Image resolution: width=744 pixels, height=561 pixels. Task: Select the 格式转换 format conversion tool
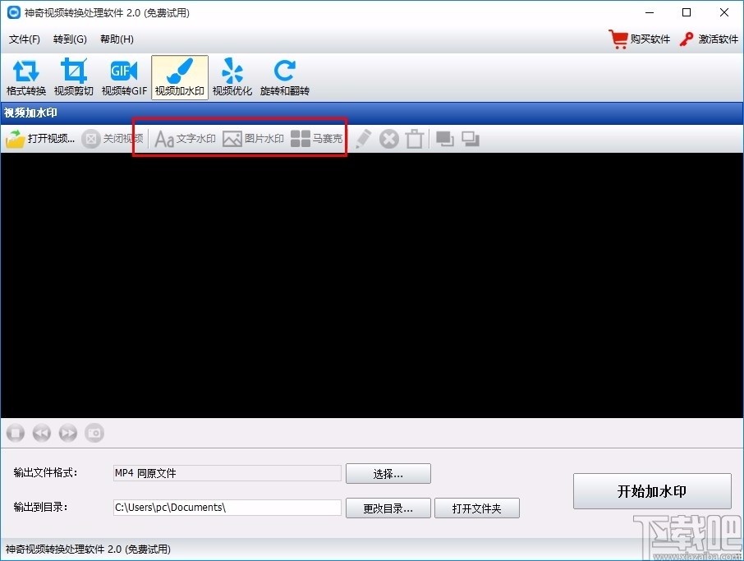(26, 77)
